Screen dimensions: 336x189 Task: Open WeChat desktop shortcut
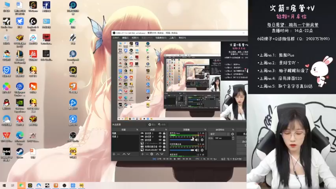[x=73, y=23]
